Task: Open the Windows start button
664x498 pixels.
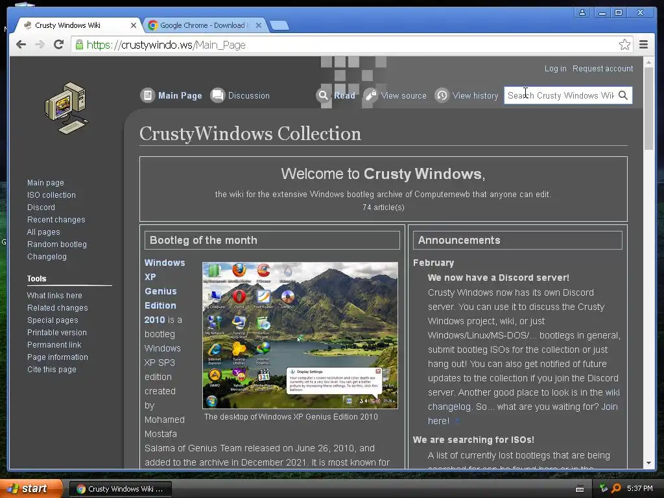Action: point(30,489)
